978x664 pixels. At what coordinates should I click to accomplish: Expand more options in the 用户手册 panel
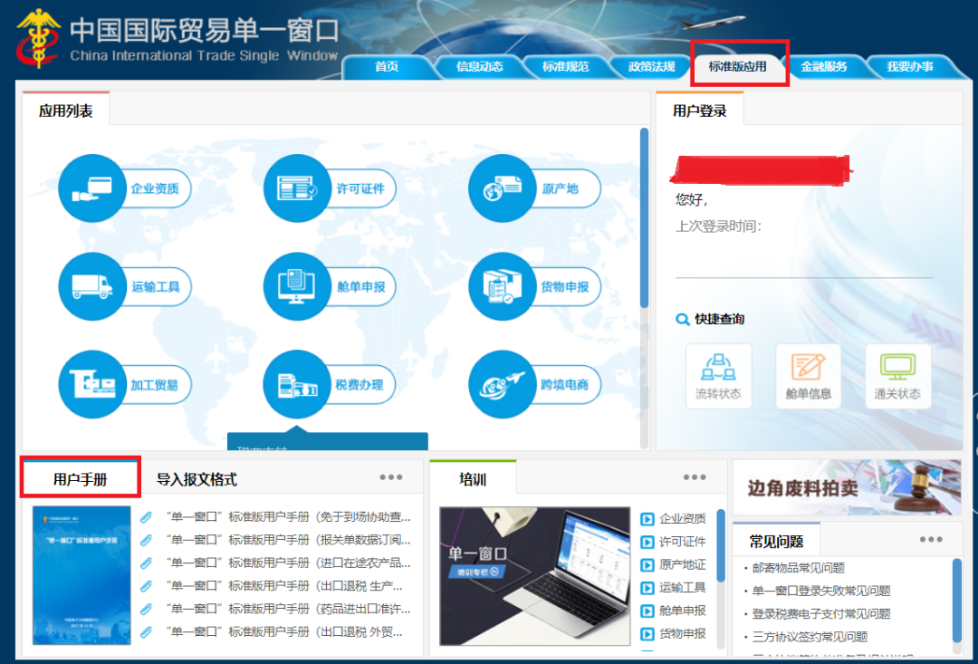tap(391, 477)
